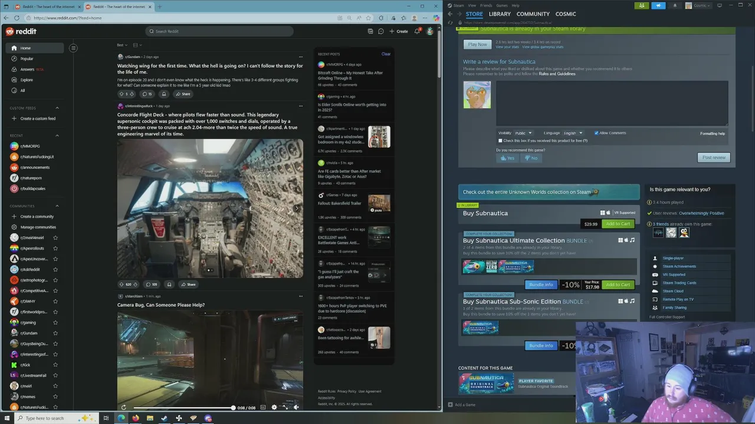Open the Cosmic account dropdown in Steam
755x424 pixels.
(x=698, y=5)
